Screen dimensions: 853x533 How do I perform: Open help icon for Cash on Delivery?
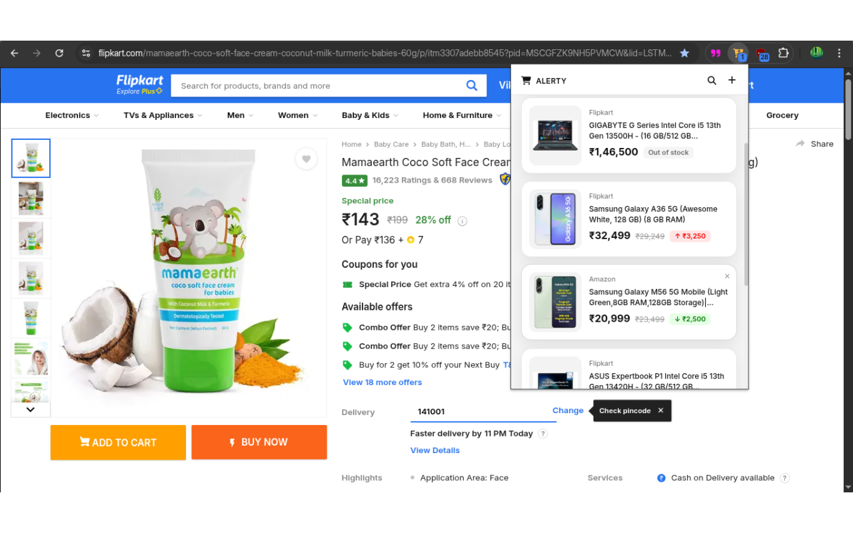(x=784, y=478)
